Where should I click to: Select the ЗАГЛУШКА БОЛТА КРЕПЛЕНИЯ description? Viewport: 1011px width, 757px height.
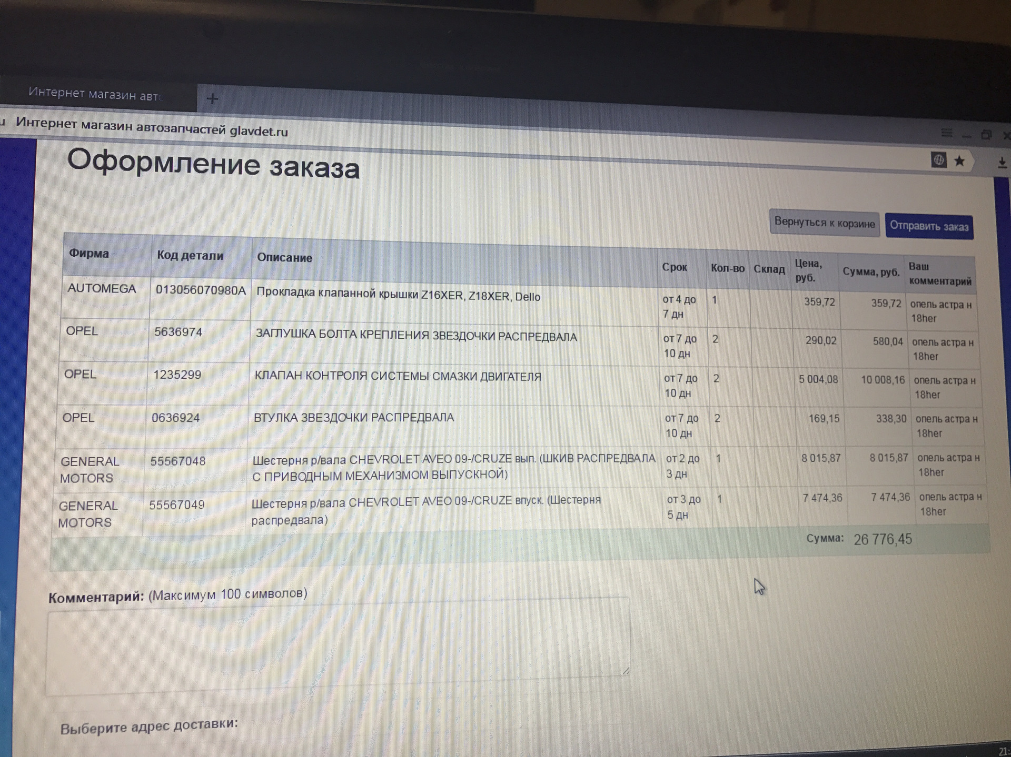(x=416, y=336)
